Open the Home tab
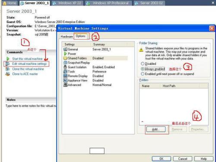Image resolution: width=216 pixels, height=162 pixels. [x=10, y=3]
